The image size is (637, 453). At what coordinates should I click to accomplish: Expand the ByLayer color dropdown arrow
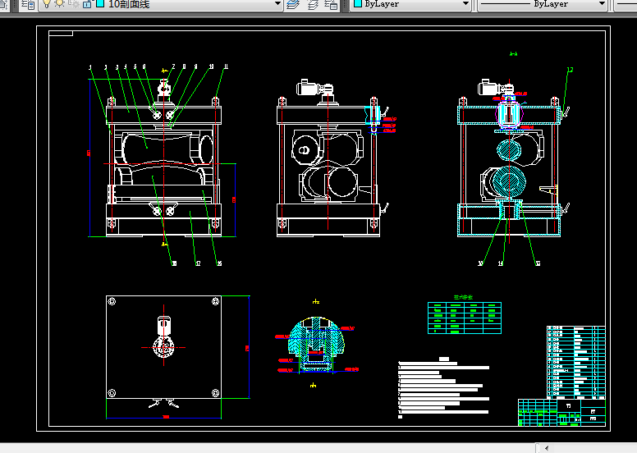coord(465,3)
